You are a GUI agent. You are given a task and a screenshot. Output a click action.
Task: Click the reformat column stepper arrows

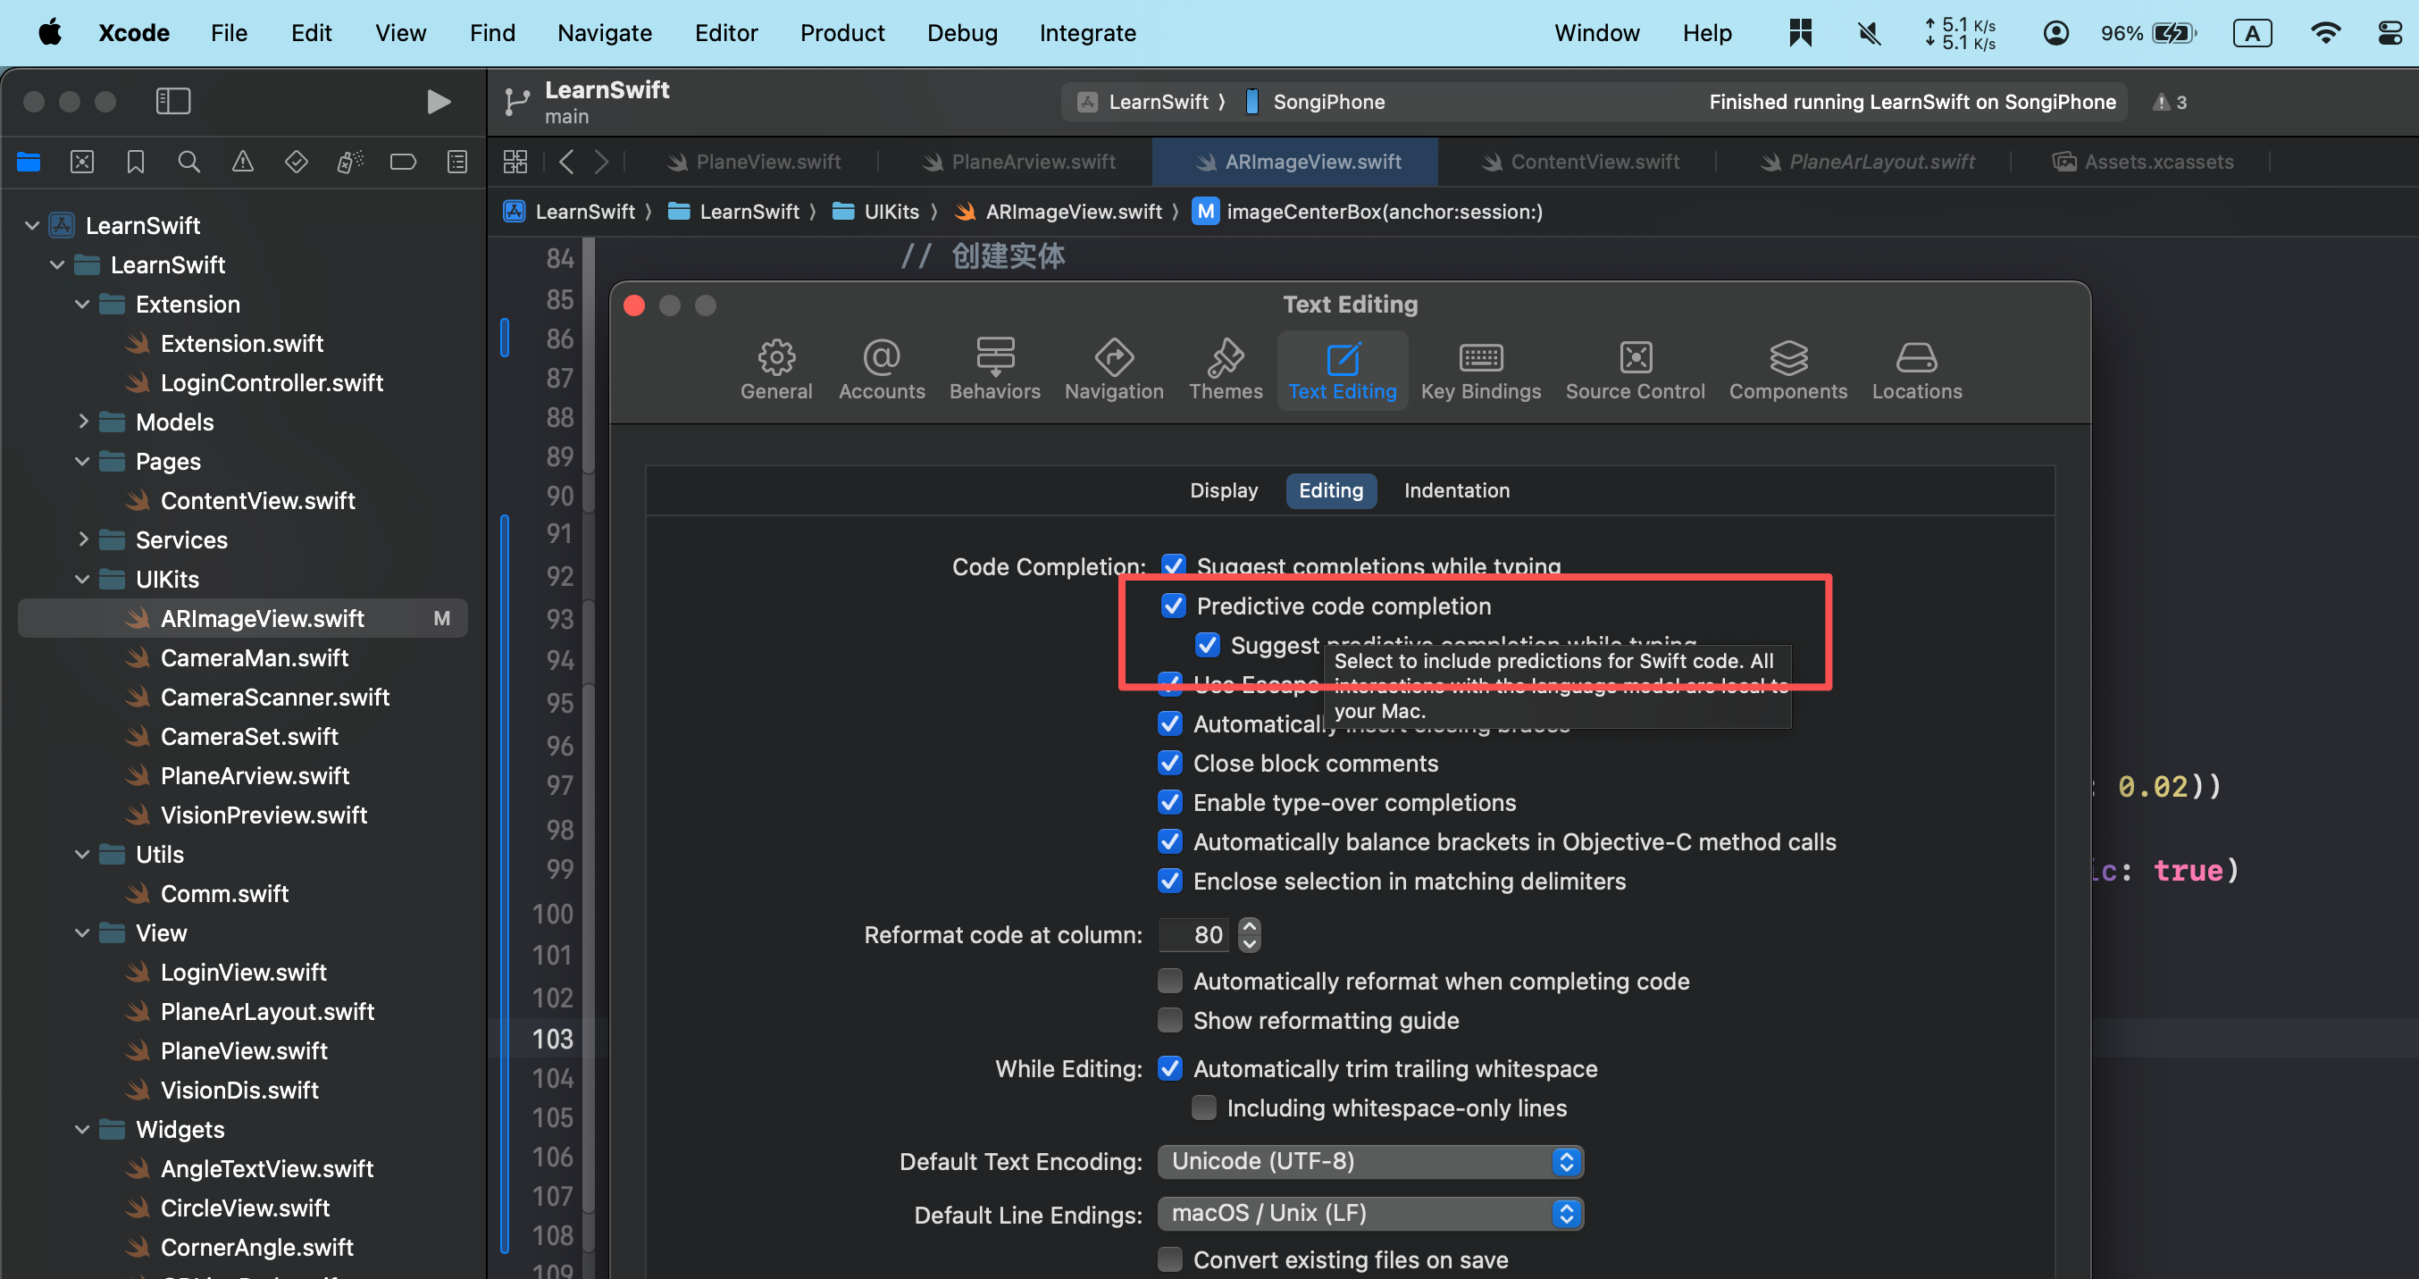click(1249, 934)
